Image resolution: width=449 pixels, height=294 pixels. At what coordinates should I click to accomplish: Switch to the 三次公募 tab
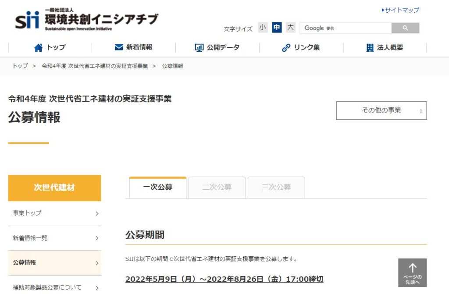(276, 187)
